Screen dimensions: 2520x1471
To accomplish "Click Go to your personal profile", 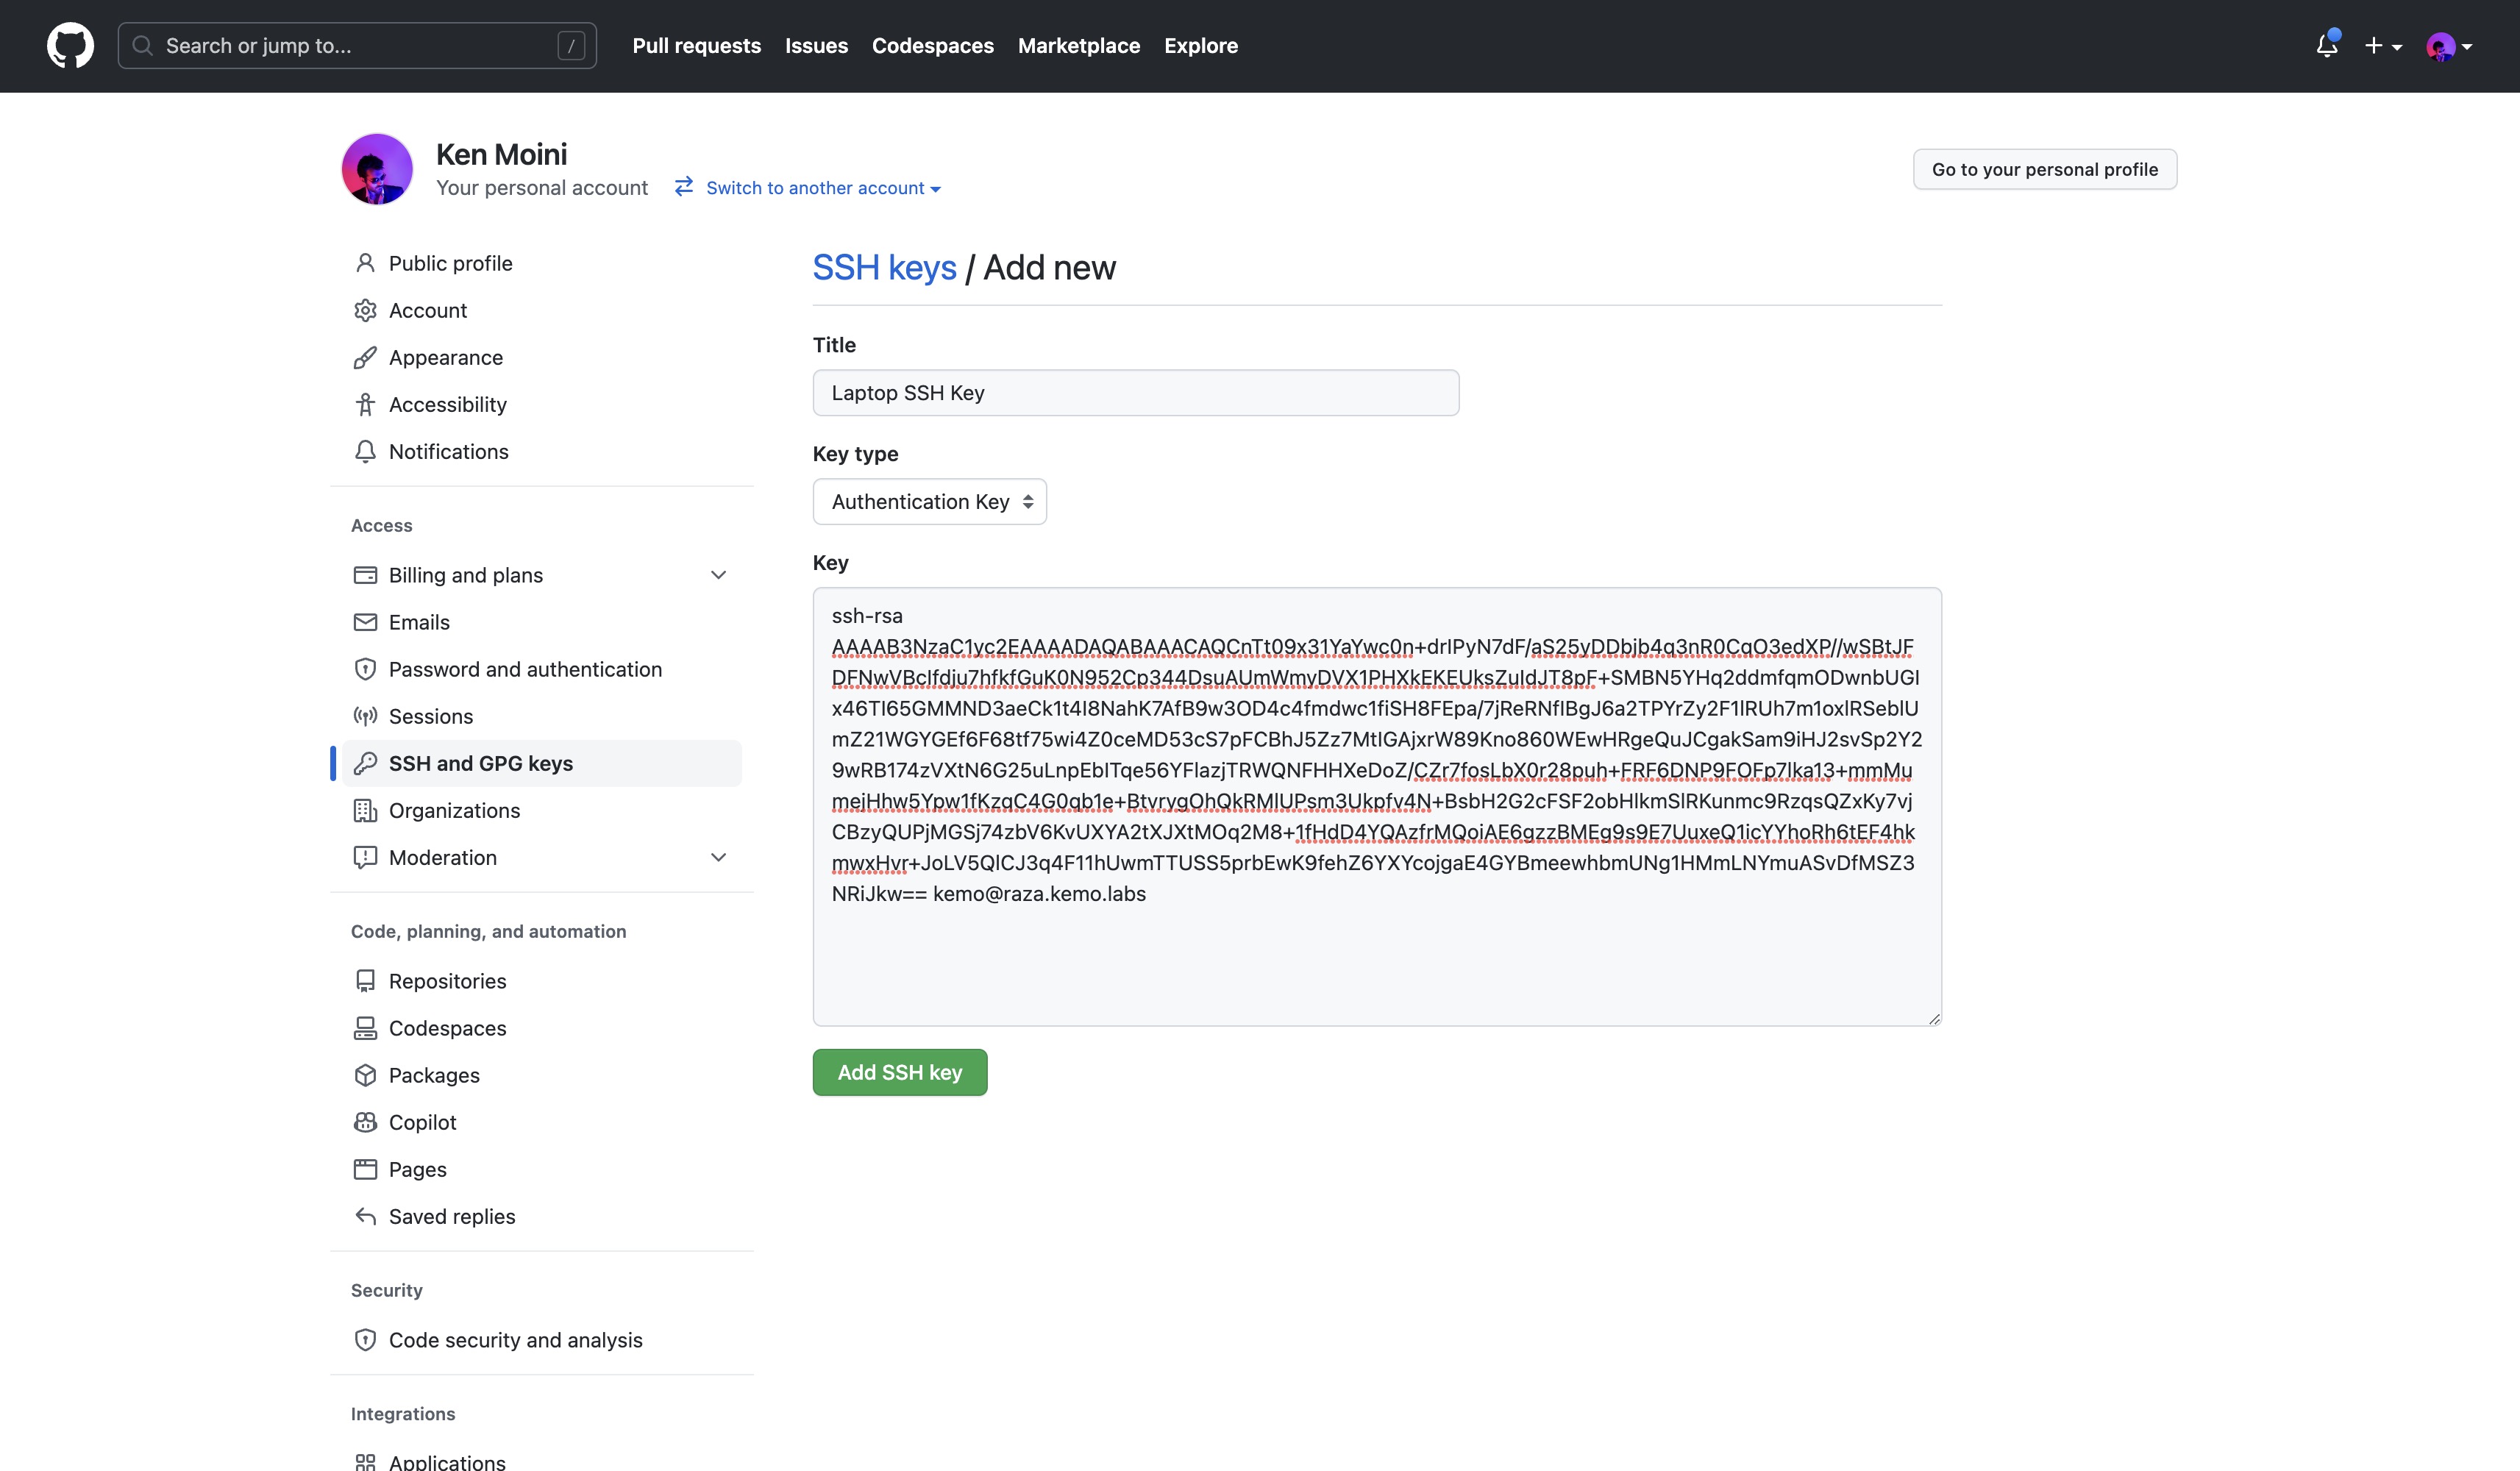I will [x=2044, y=169].
